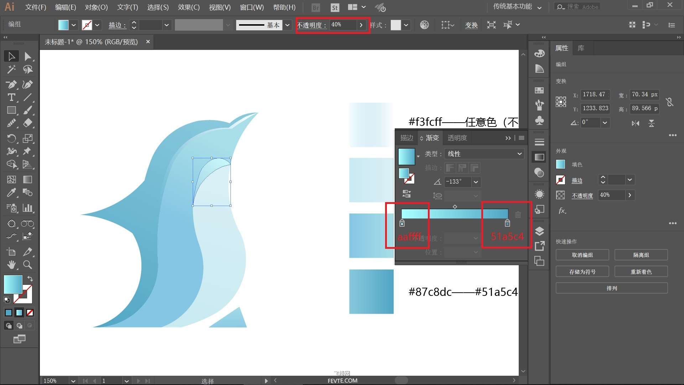Select the Lasso tool

tap(27, 70)
